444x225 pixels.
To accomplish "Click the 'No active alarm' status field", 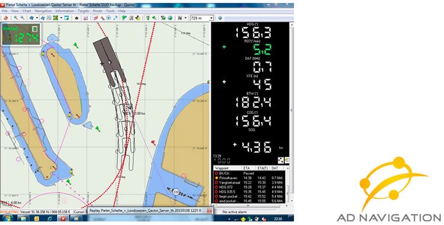I will pyautogui.click(x=235, y=212).
